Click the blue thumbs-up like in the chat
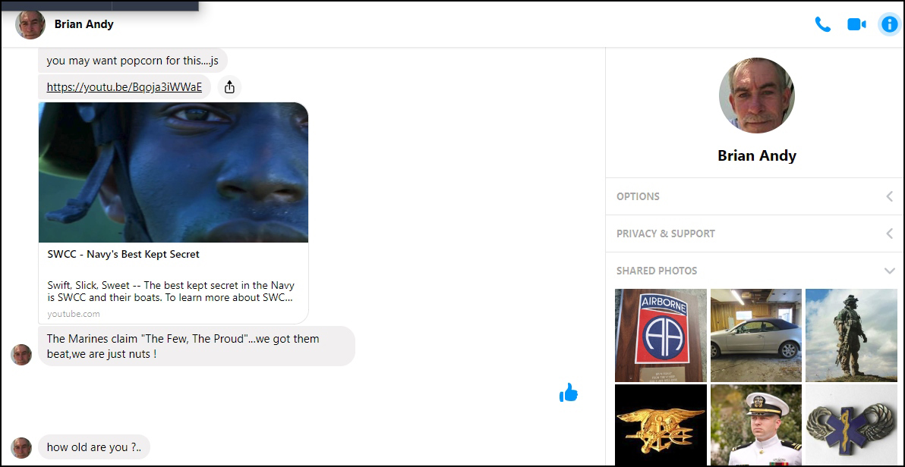Viewport: 905px width, 467px height. pyautogui.click(x=569, y=392)
